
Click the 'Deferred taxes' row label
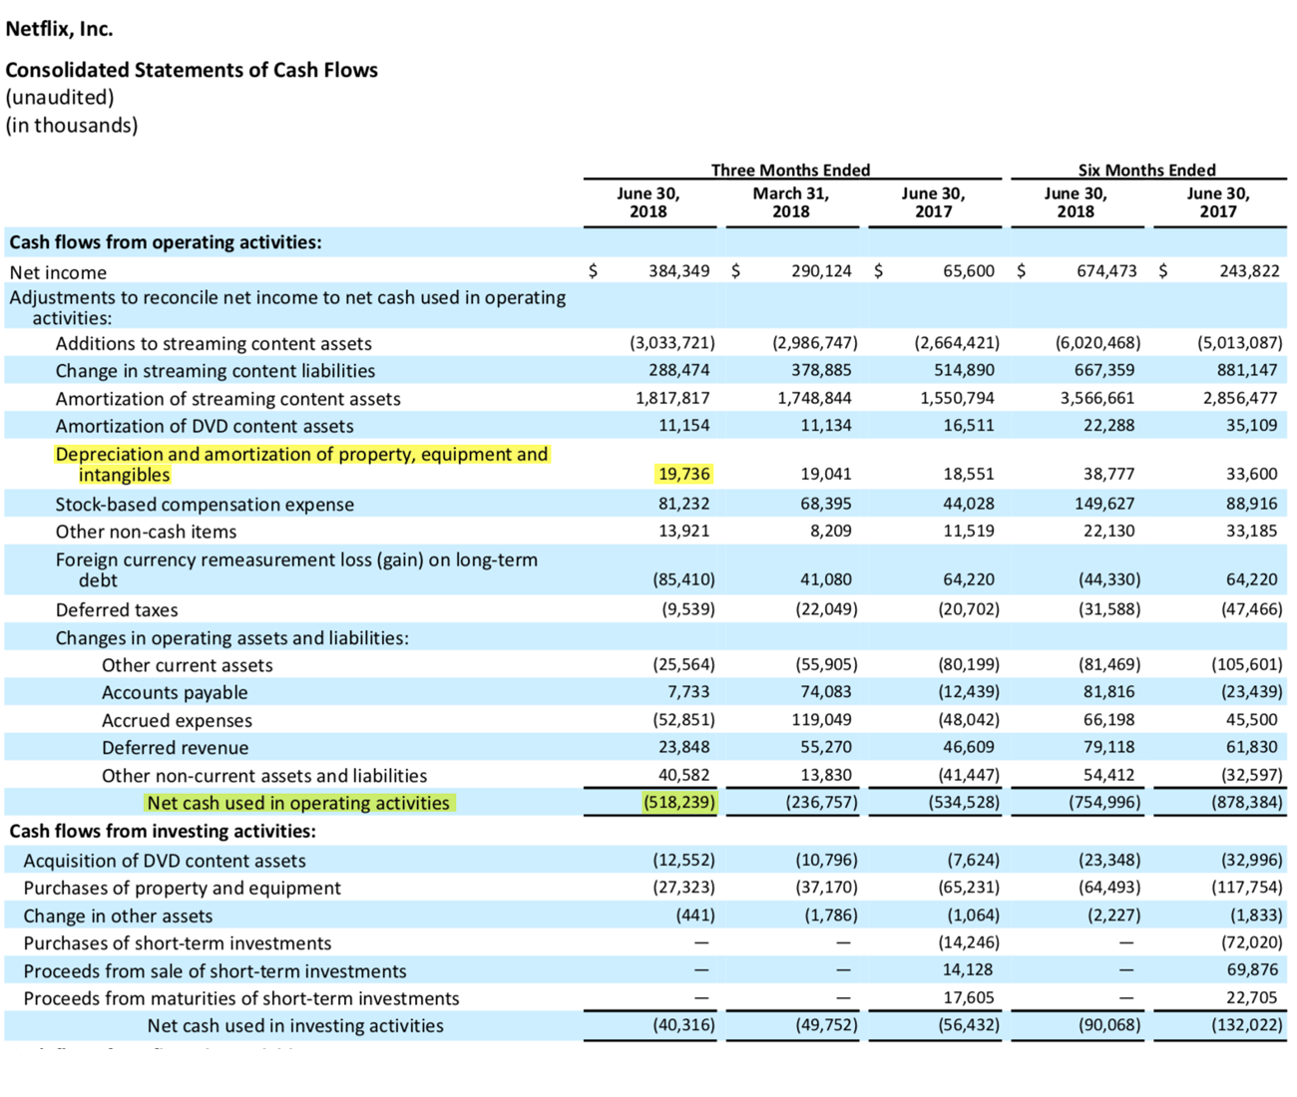pos(117,609)
